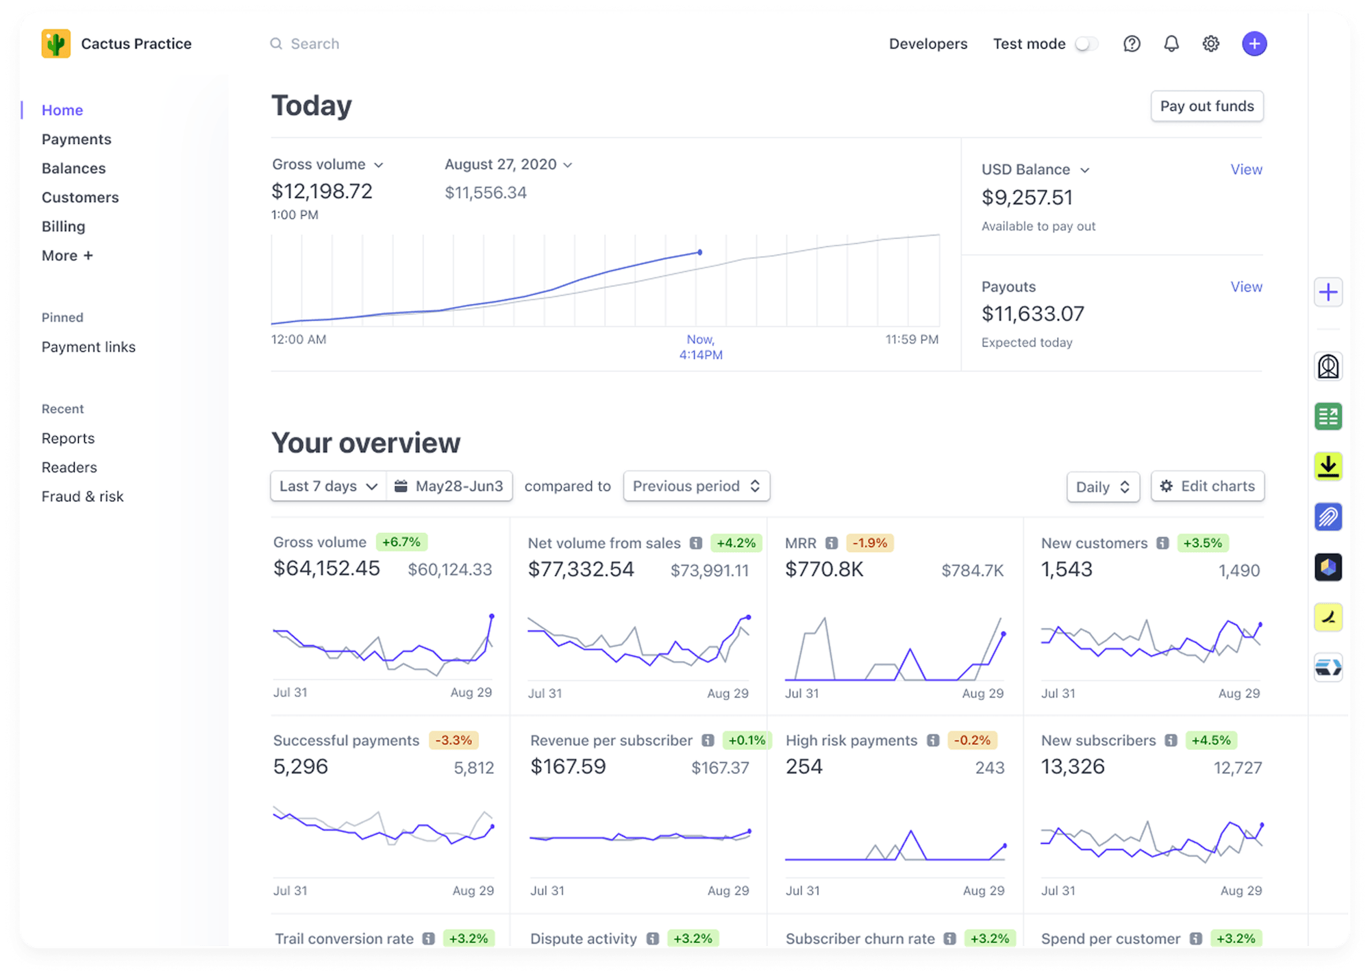Click the green spreadsheet app icon in right sidebar

point(1328,416)
